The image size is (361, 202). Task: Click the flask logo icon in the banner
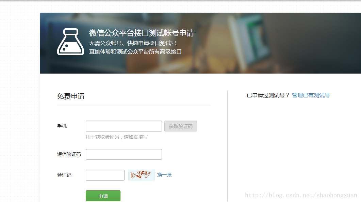[70, 42]
